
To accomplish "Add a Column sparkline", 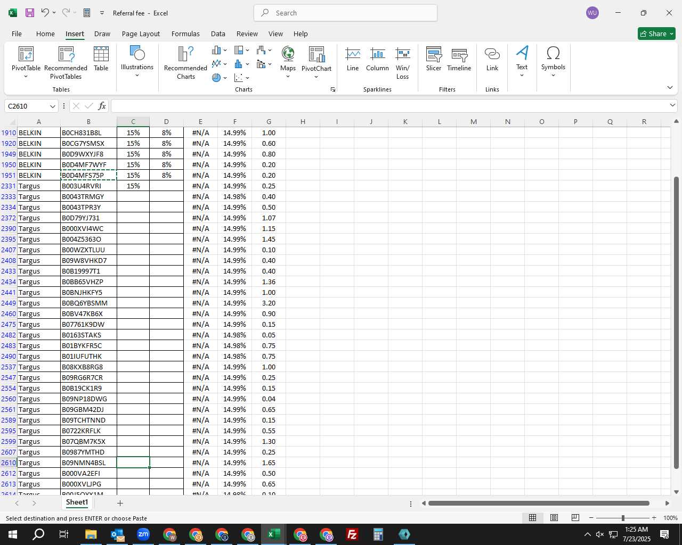I will point(377,59).
